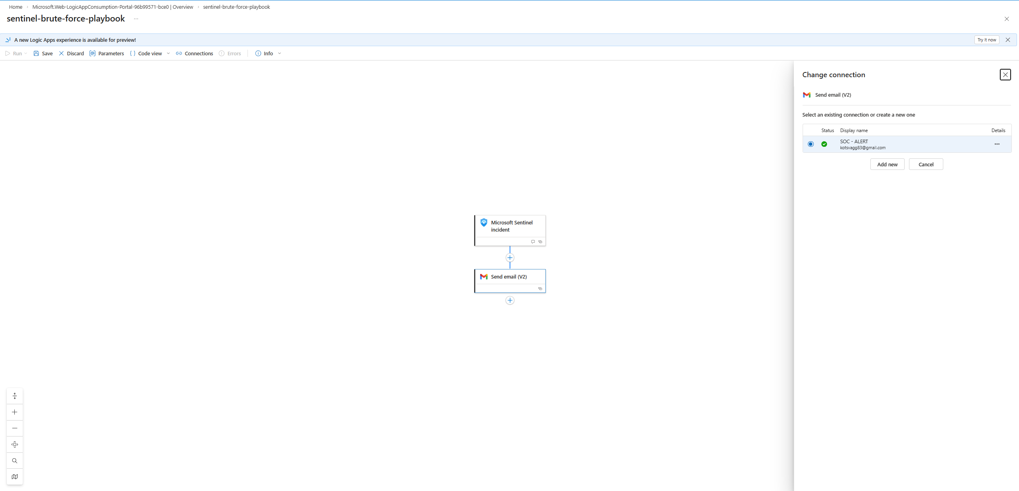Click the Connections link icon
Screen dimensions: 1019x491
(x=179, y=53)
